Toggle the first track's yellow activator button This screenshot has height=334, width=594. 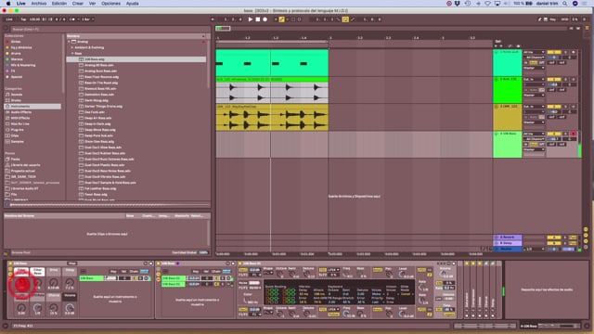[x=553, y=52]
